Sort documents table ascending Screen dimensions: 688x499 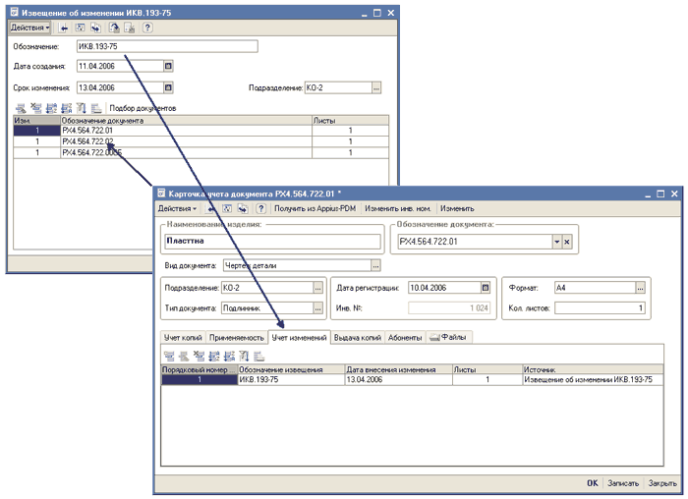coord(51,108)
